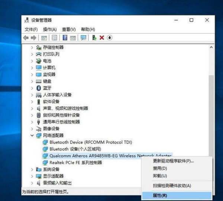Click the red X uninstall icon
The image size is (223, 201).
click(x=102, y=38)
